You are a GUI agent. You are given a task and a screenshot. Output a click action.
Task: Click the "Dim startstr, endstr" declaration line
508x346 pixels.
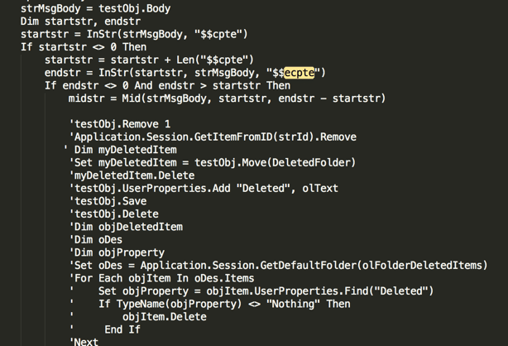pyautogui.click(x=81, y=22)
